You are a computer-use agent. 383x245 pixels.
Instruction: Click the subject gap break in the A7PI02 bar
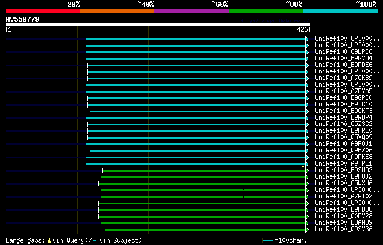click(x=244, y=197)
